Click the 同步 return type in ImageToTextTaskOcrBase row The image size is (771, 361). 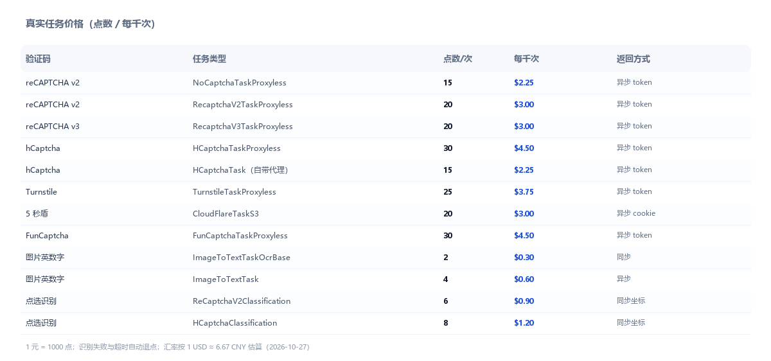coord(624,257)
